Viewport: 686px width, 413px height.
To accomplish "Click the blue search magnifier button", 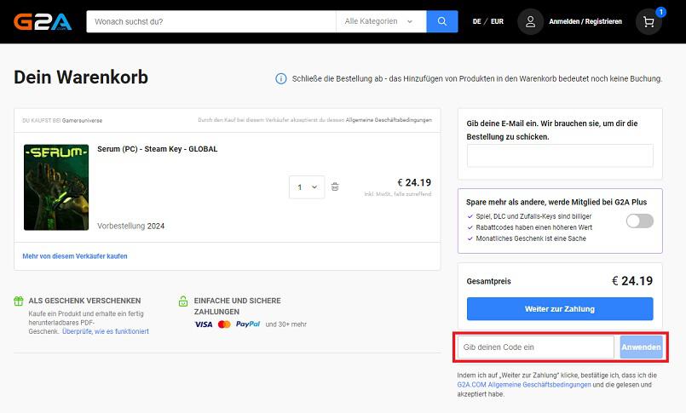I will click(442, 21).
